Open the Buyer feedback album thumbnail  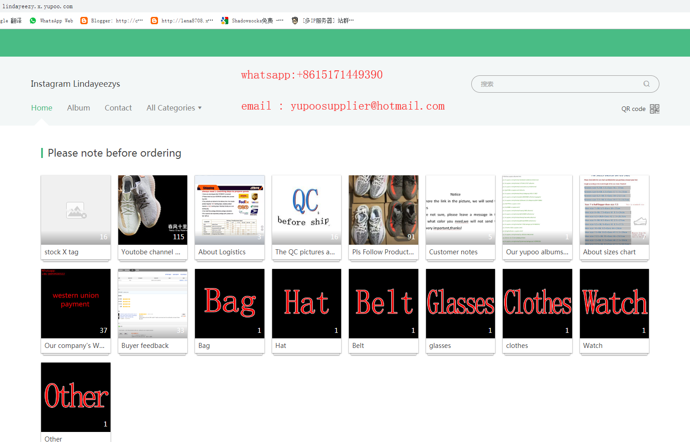tap(153, 304)
